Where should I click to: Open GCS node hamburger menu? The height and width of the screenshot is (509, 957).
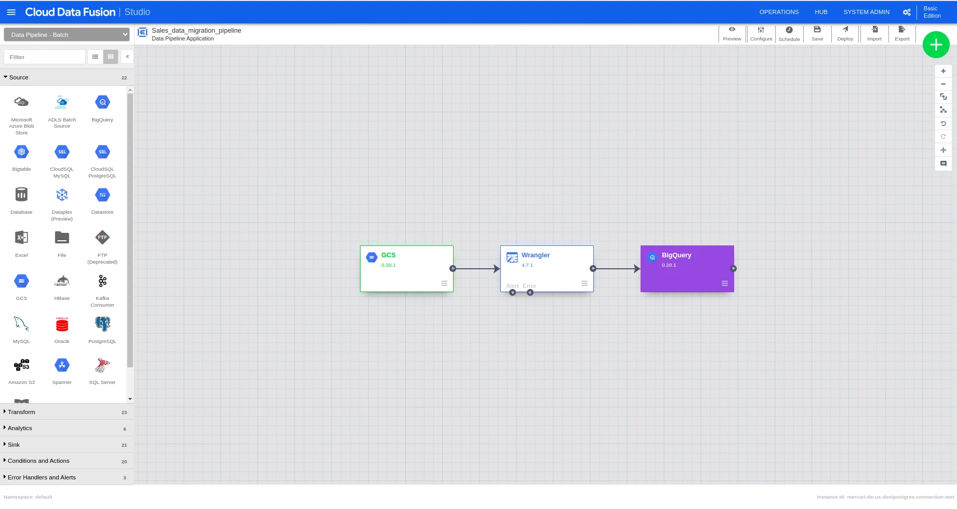point(444,283)
